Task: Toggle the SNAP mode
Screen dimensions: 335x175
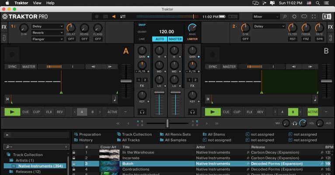Action: (142, 25)
